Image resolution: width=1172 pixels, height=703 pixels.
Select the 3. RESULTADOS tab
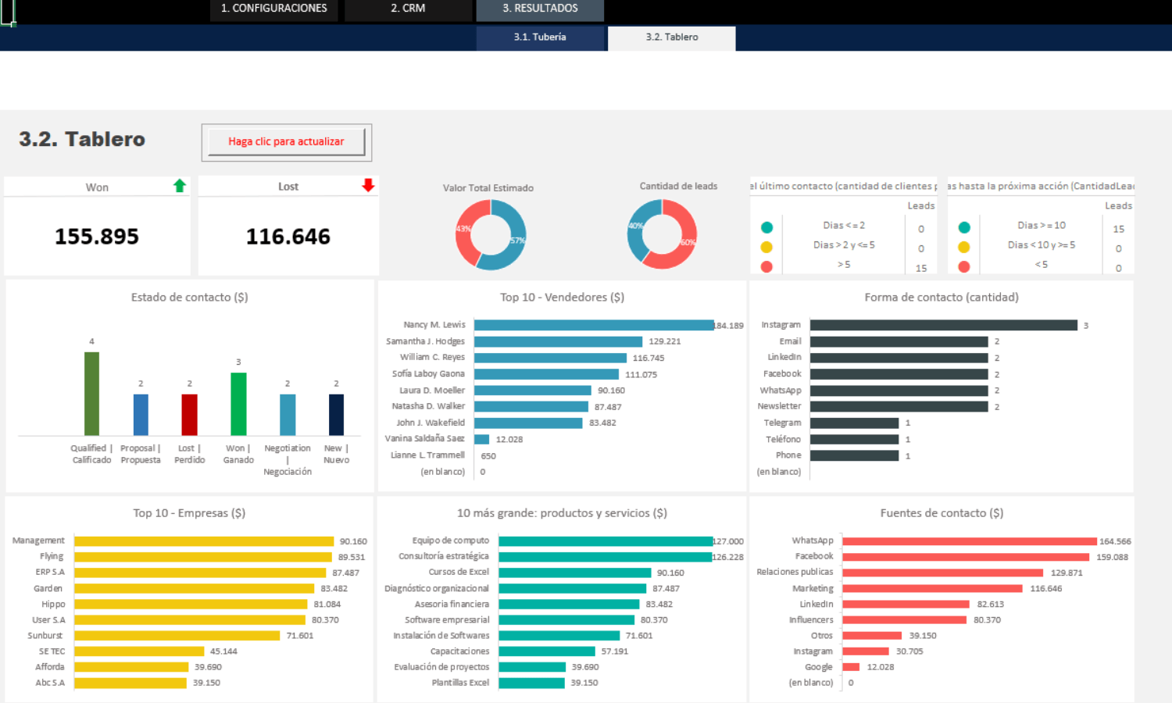pos(540,9)
